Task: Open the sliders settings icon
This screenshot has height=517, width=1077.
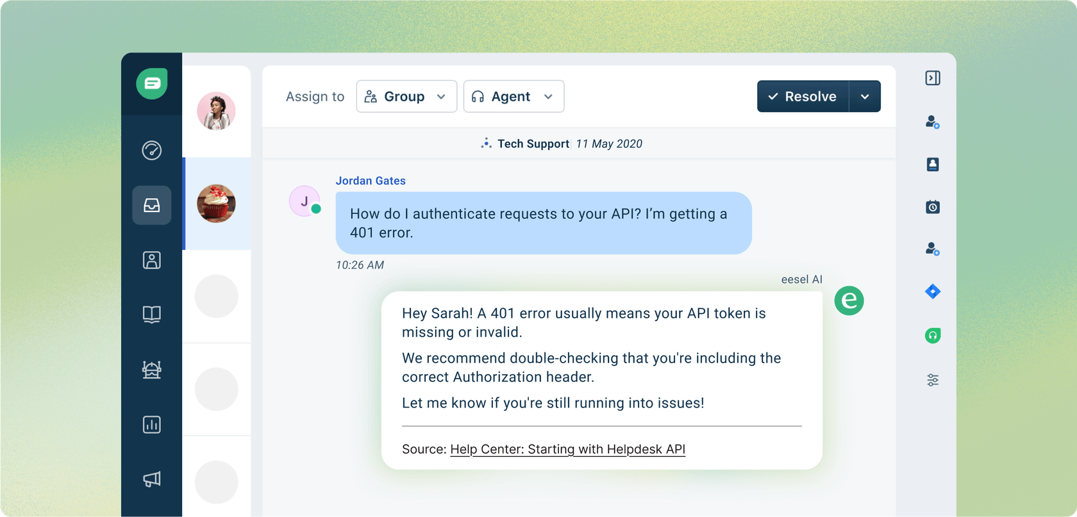Action: pyautogui.click(x=933, y=381)
